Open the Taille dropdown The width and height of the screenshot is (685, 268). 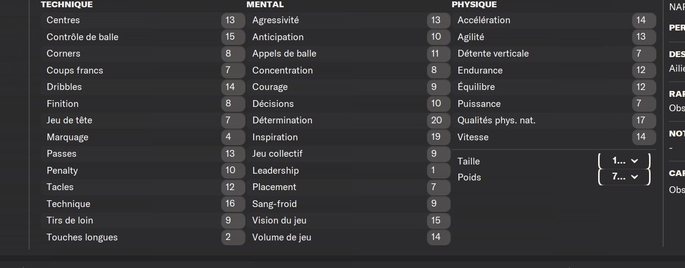[x=624, y=161]
